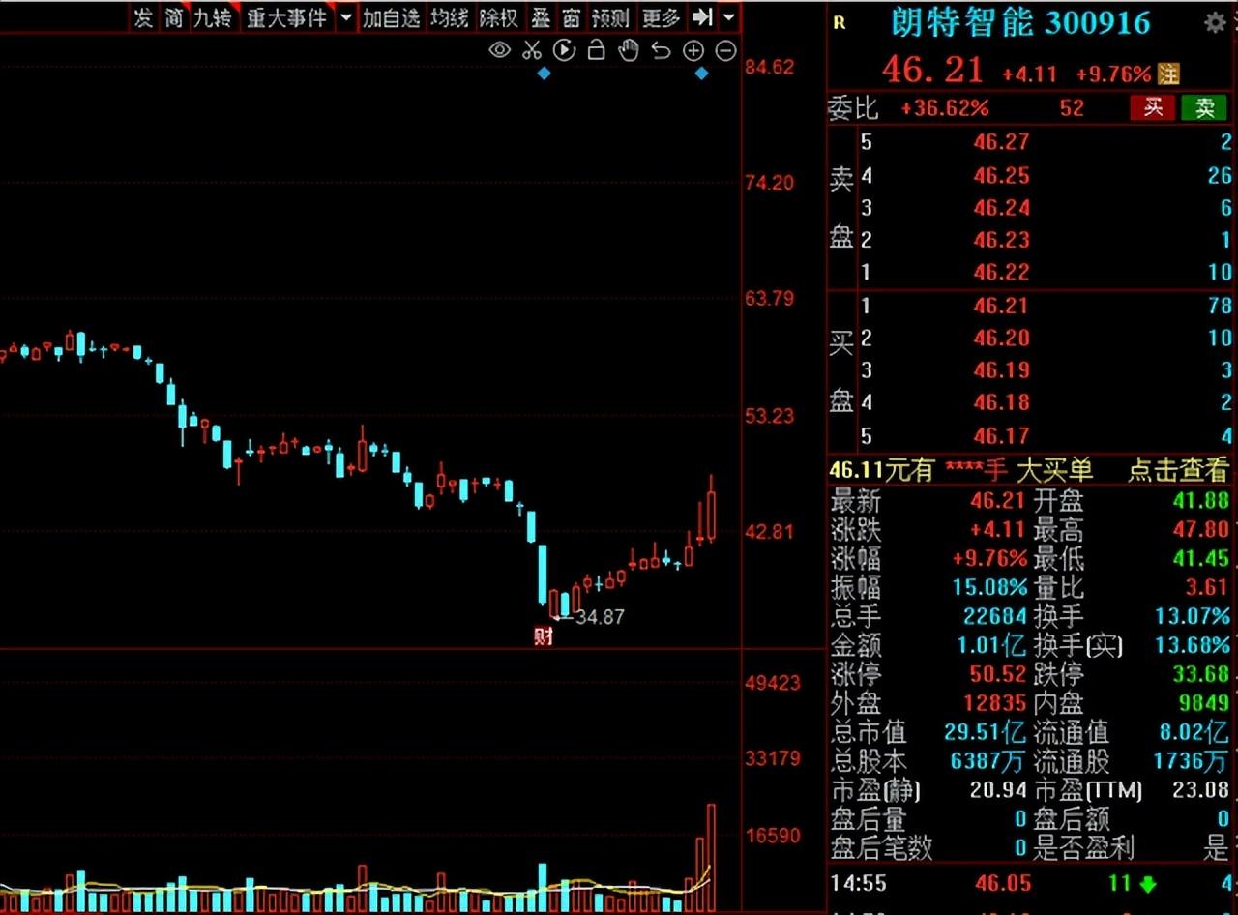
Task: Click 点击查看 link
Action: click(x=1178, y=470)
